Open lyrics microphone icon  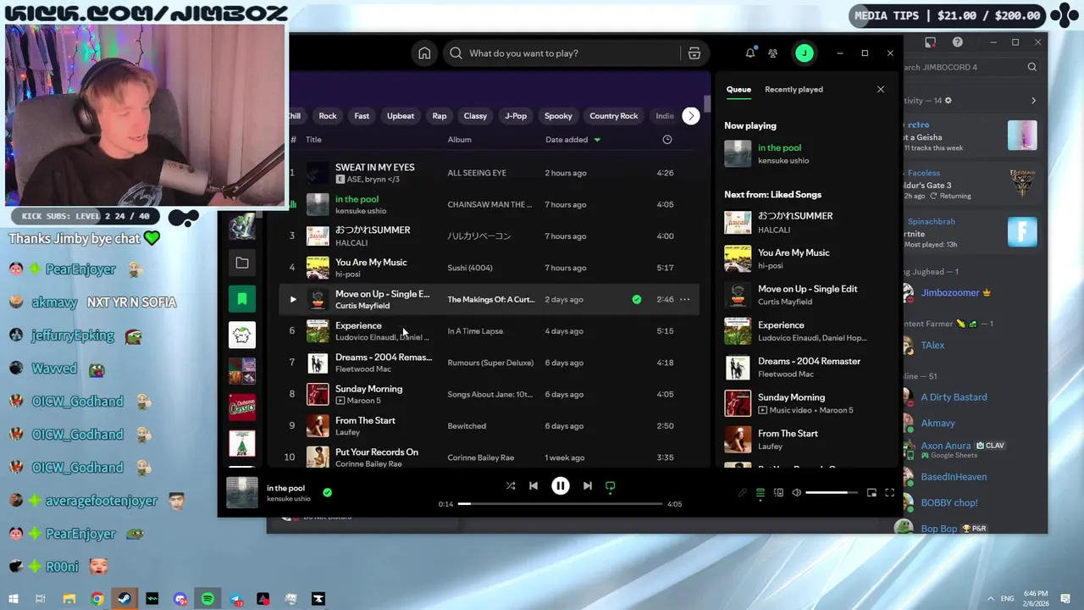[x=743, y=492]
